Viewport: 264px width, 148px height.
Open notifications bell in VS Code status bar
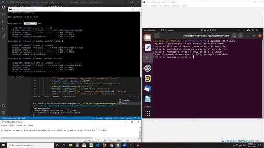tap(139, 118)
